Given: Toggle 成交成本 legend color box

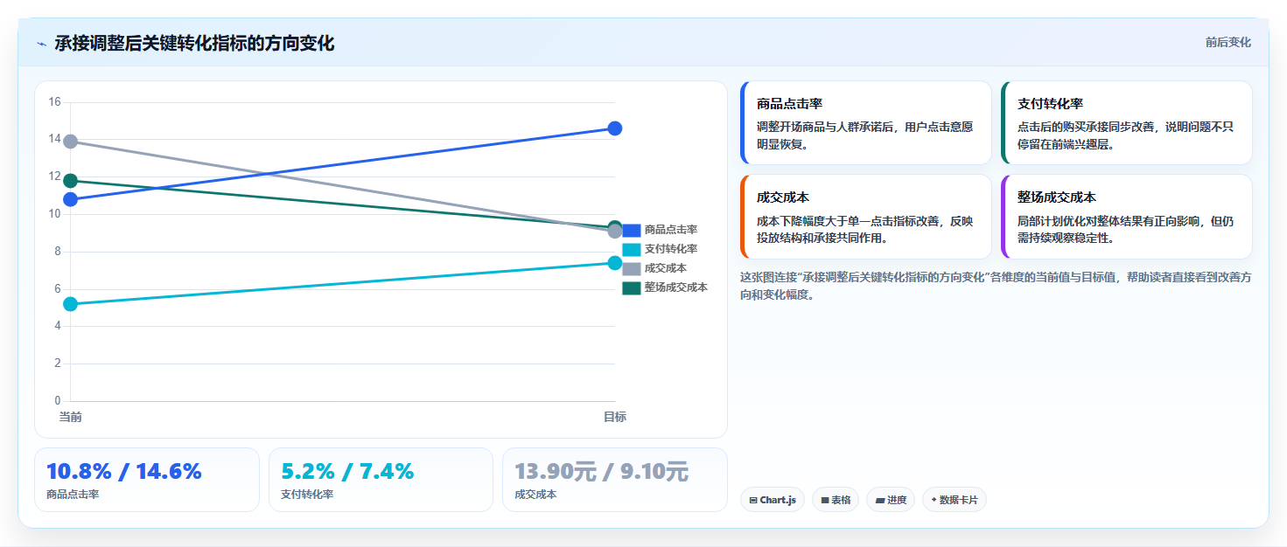Looking at the screenshot, I should click(632, 268).
